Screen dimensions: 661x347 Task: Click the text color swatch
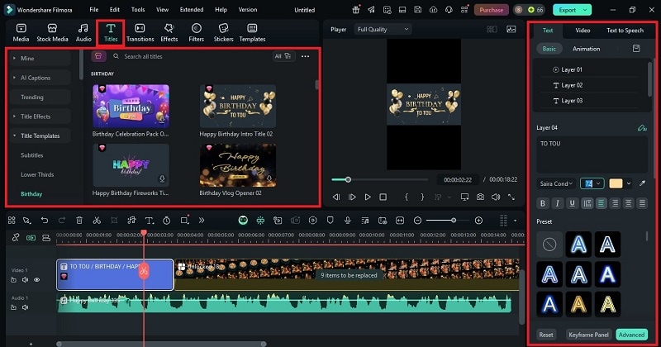pos(616,183)
